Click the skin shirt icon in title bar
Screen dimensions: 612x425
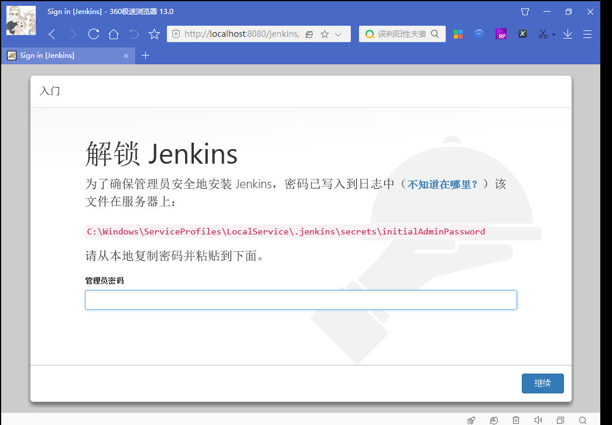pos(525,12)
